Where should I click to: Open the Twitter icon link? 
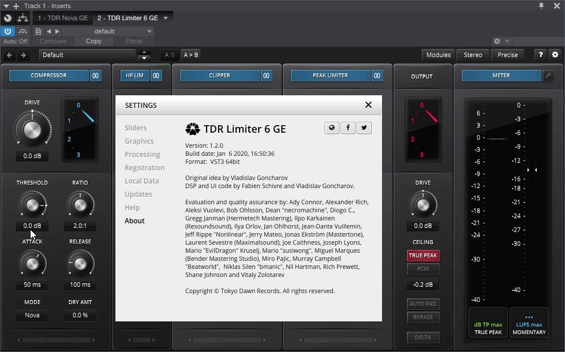tap(364, 128)
